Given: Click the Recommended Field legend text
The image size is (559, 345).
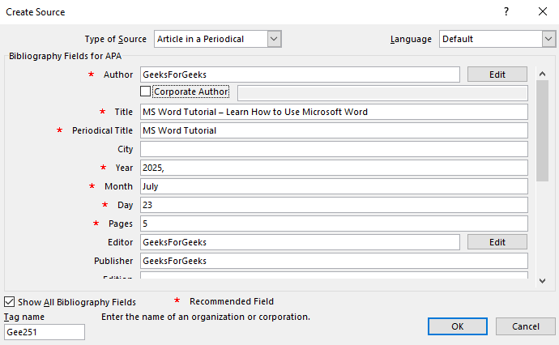Looking at the screenshot, I should click(232, 301).
